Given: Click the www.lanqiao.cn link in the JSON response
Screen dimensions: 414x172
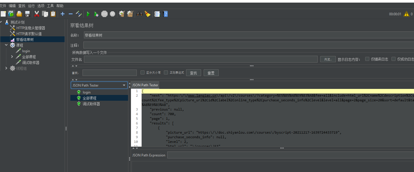Looking at the screenshot, I should coord(202,96).
